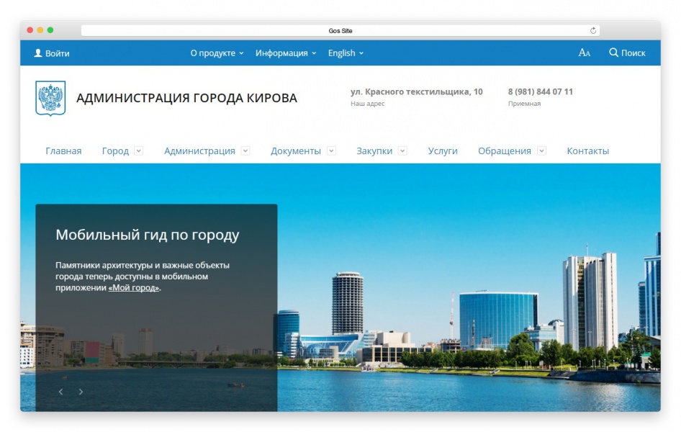This screenshot has height=432, width=681.
Task: Open the English language dropdown
Action: [346, 53]
